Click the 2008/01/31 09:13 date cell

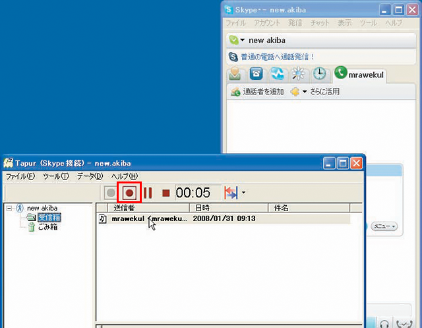(x=224, y=218)
